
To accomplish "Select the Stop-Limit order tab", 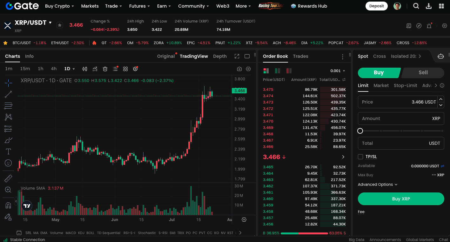I will [x=406, y=85].
